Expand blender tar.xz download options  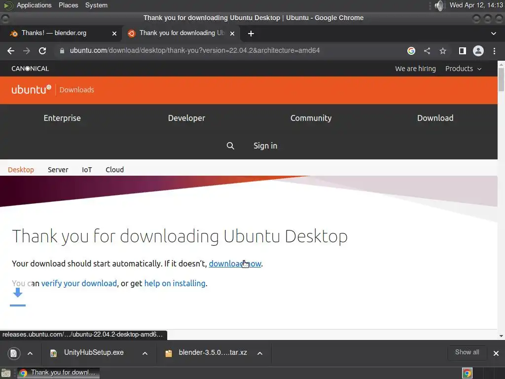point(260,353)
